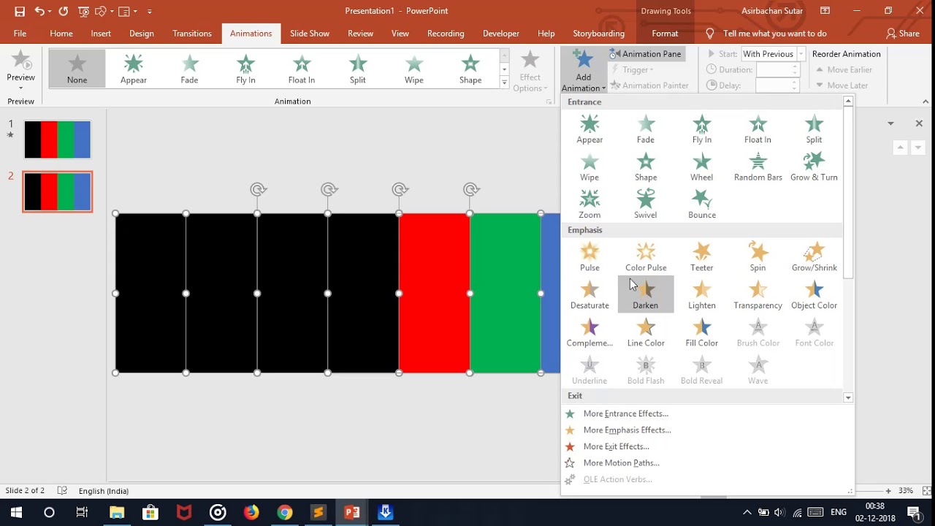935x526 pixels.
Task: Click the Share button
Action: tap(903, 34)
